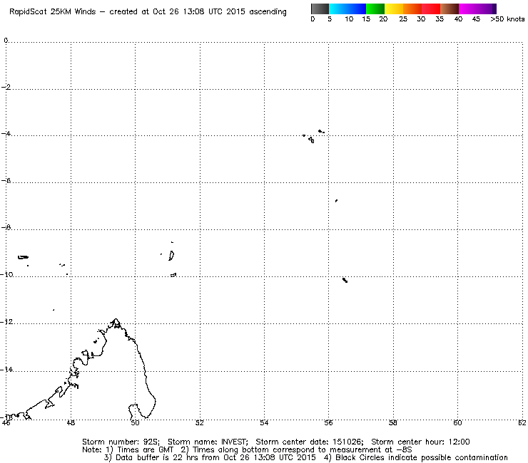The width and height of the screenshot is (528, 463).
Task: Click the 'Storm number: 92S;' text
Action: click(x=121, y=442)
